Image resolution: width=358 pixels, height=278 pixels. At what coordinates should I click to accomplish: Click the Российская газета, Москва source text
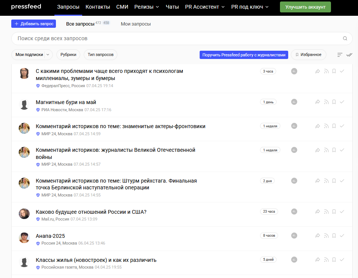click(67, 267)
